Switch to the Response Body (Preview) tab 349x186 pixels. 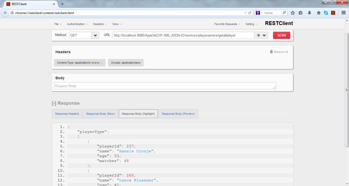[x=178, y=114]
